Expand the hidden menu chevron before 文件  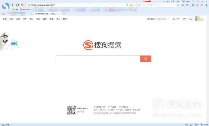(x=163, y=2)
